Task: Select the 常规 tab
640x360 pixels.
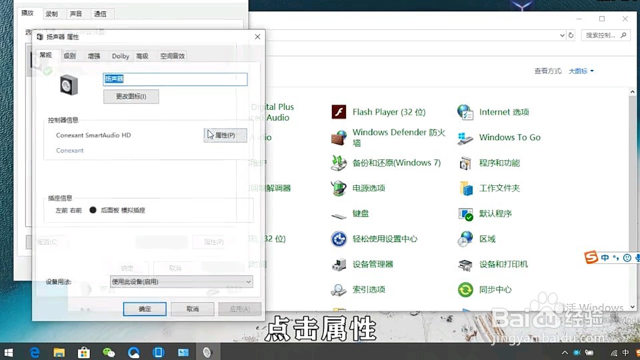Action: pos(46,55)
